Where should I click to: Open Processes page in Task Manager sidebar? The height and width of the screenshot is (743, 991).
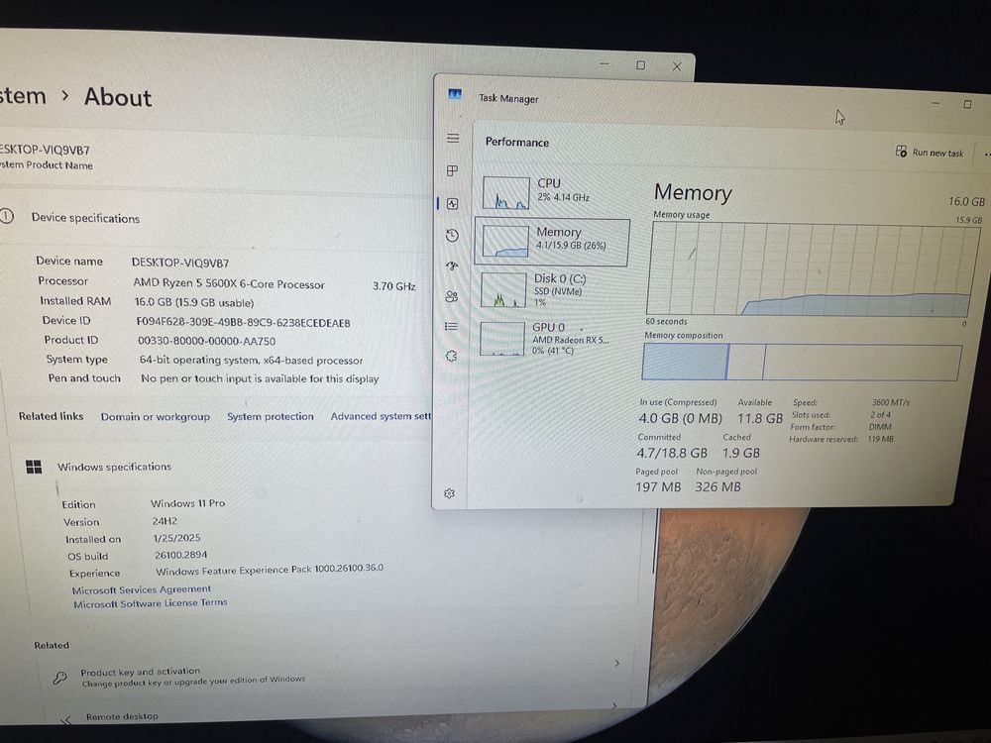tap(453, 170)
